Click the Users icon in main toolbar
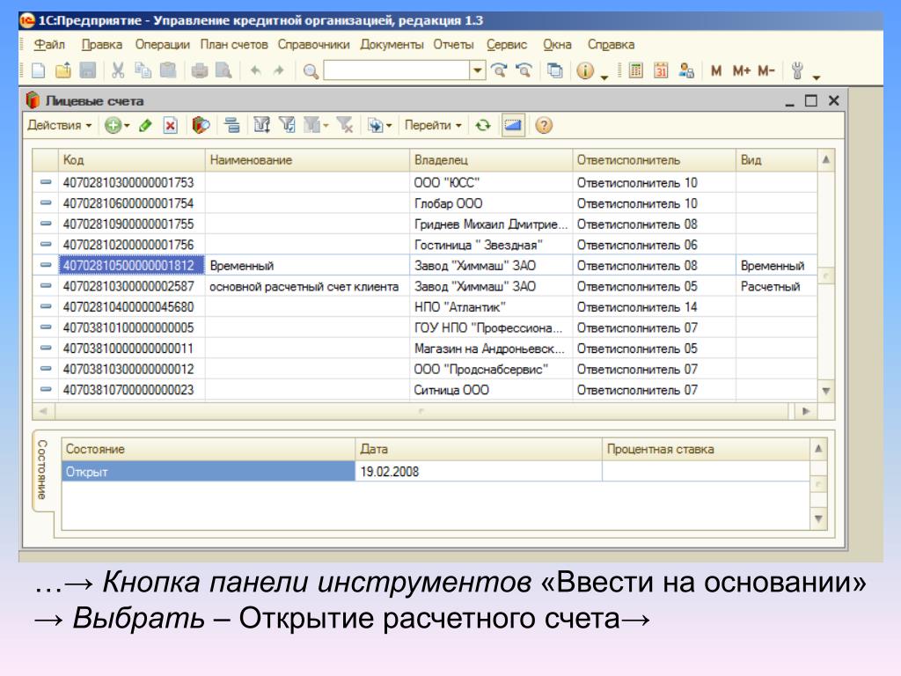 [x=686, y=70]
